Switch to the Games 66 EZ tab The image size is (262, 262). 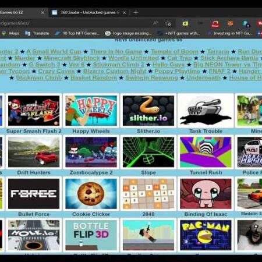[x=22, y=13]
